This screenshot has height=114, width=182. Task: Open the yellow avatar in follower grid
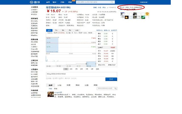147,14
